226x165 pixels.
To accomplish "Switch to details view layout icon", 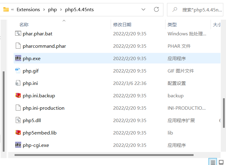I will pyautogui.click(x=213, y=162).
